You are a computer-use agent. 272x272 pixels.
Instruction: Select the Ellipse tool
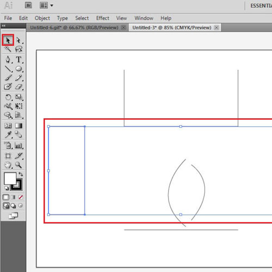coord(18,69)
